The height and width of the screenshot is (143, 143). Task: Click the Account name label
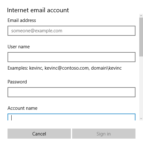(23, 108)
